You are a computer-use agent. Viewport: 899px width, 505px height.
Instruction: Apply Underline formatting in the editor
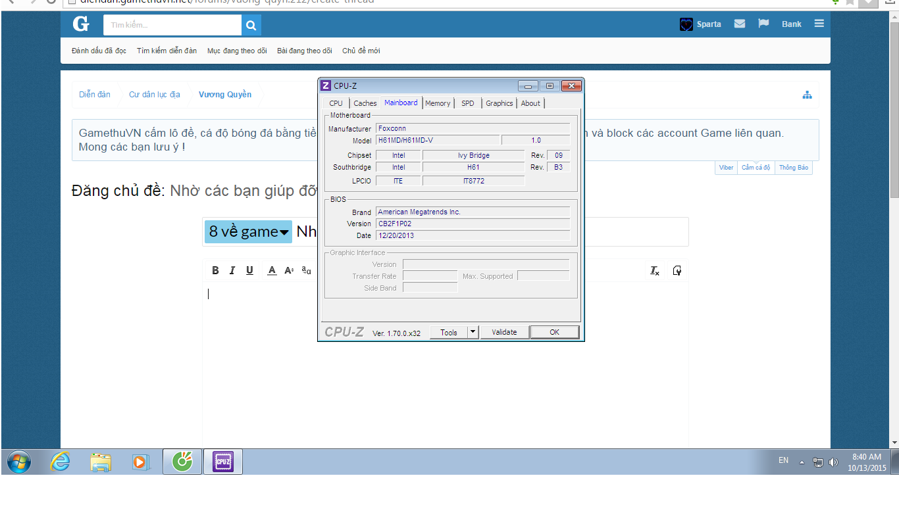click(x=249, y=270)
